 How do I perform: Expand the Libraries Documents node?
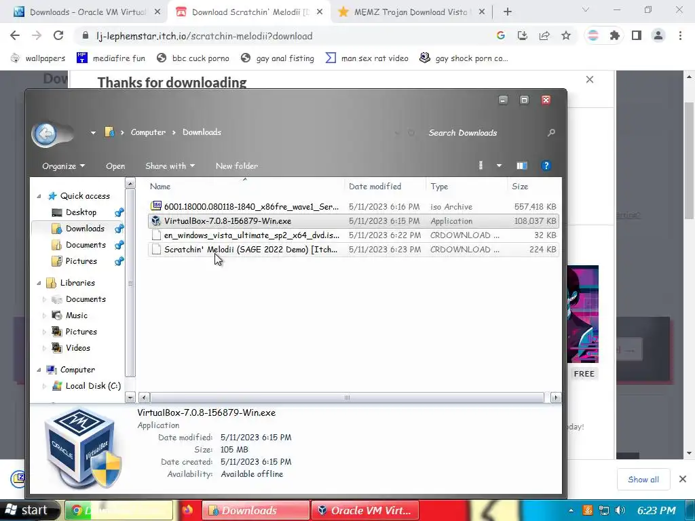click(x=44, y=299)
